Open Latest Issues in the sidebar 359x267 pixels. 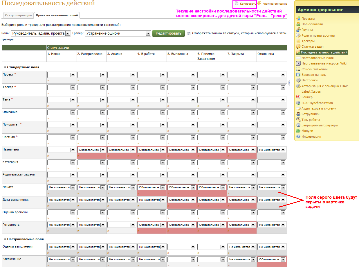311,92
